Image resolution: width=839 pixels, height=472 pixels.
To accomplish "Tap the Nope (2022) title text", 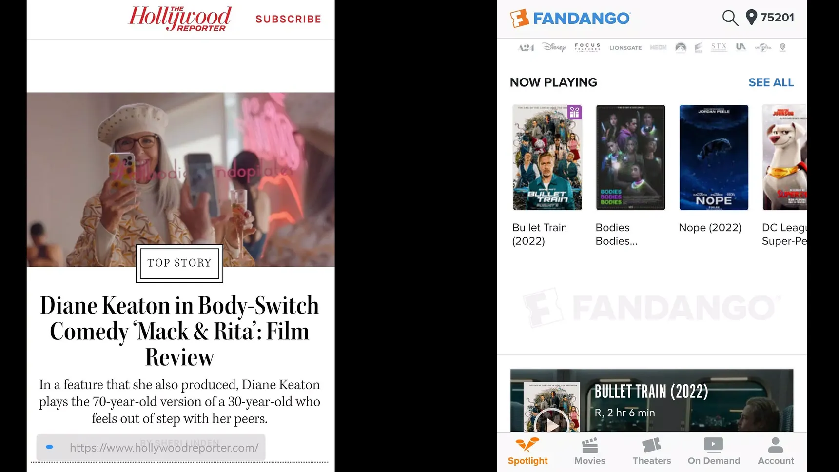I will coord(710,228).
